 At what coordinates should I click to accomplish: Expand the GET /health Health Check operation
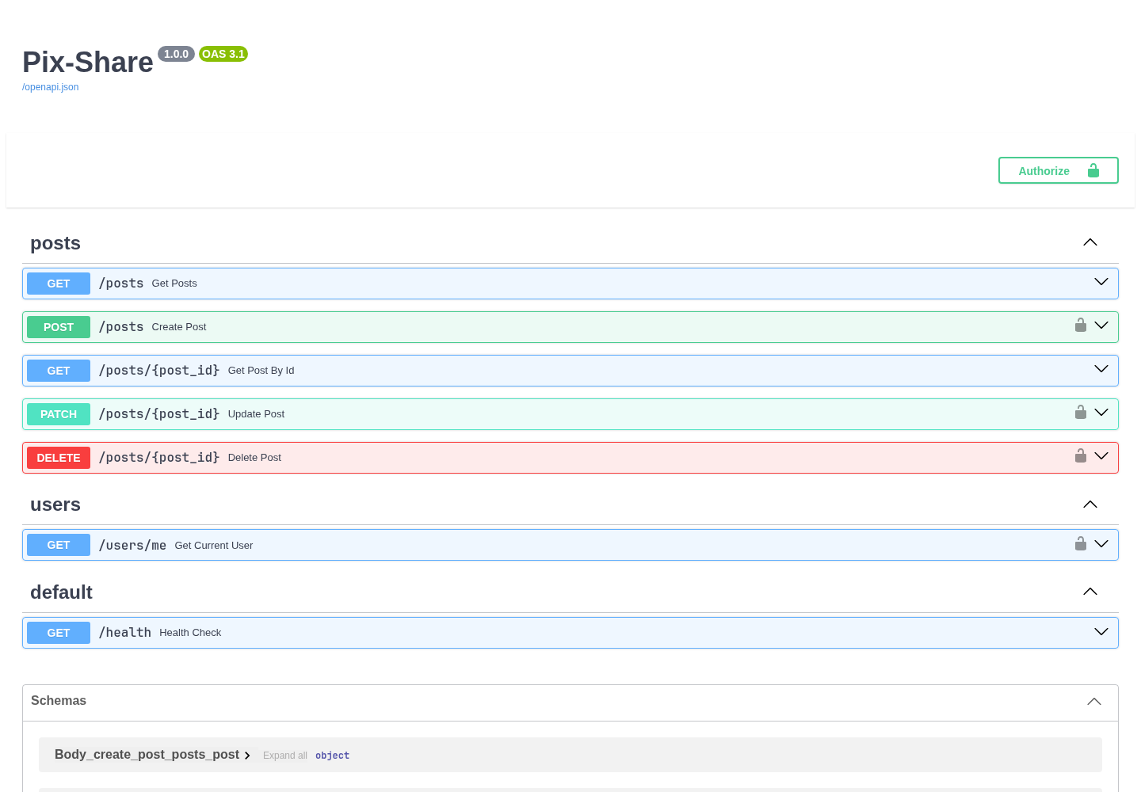(1101, 632)
